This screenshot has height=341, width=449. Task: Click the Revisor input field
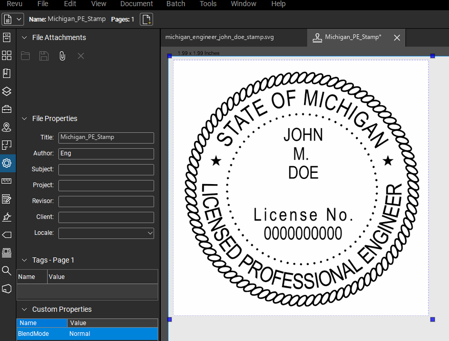106,202
